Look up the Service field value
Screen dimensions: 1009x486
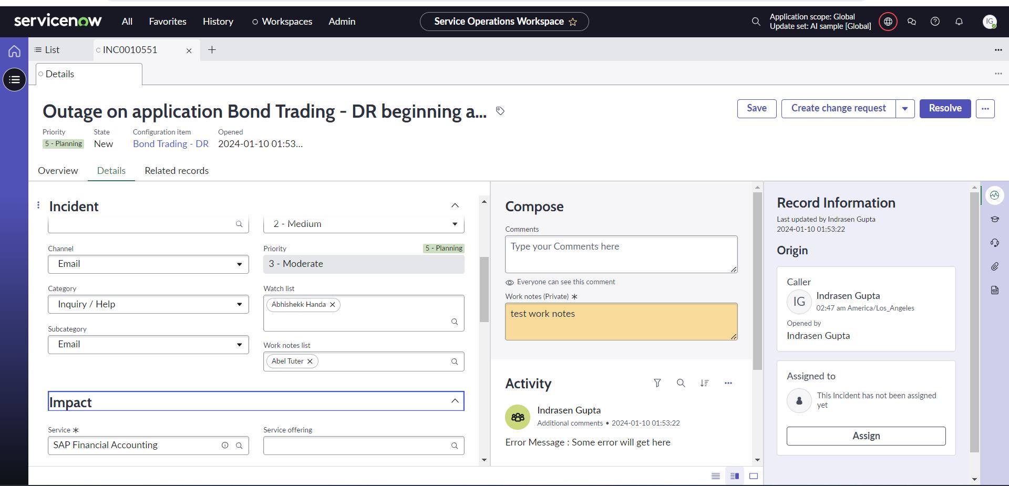pos(239,446)
